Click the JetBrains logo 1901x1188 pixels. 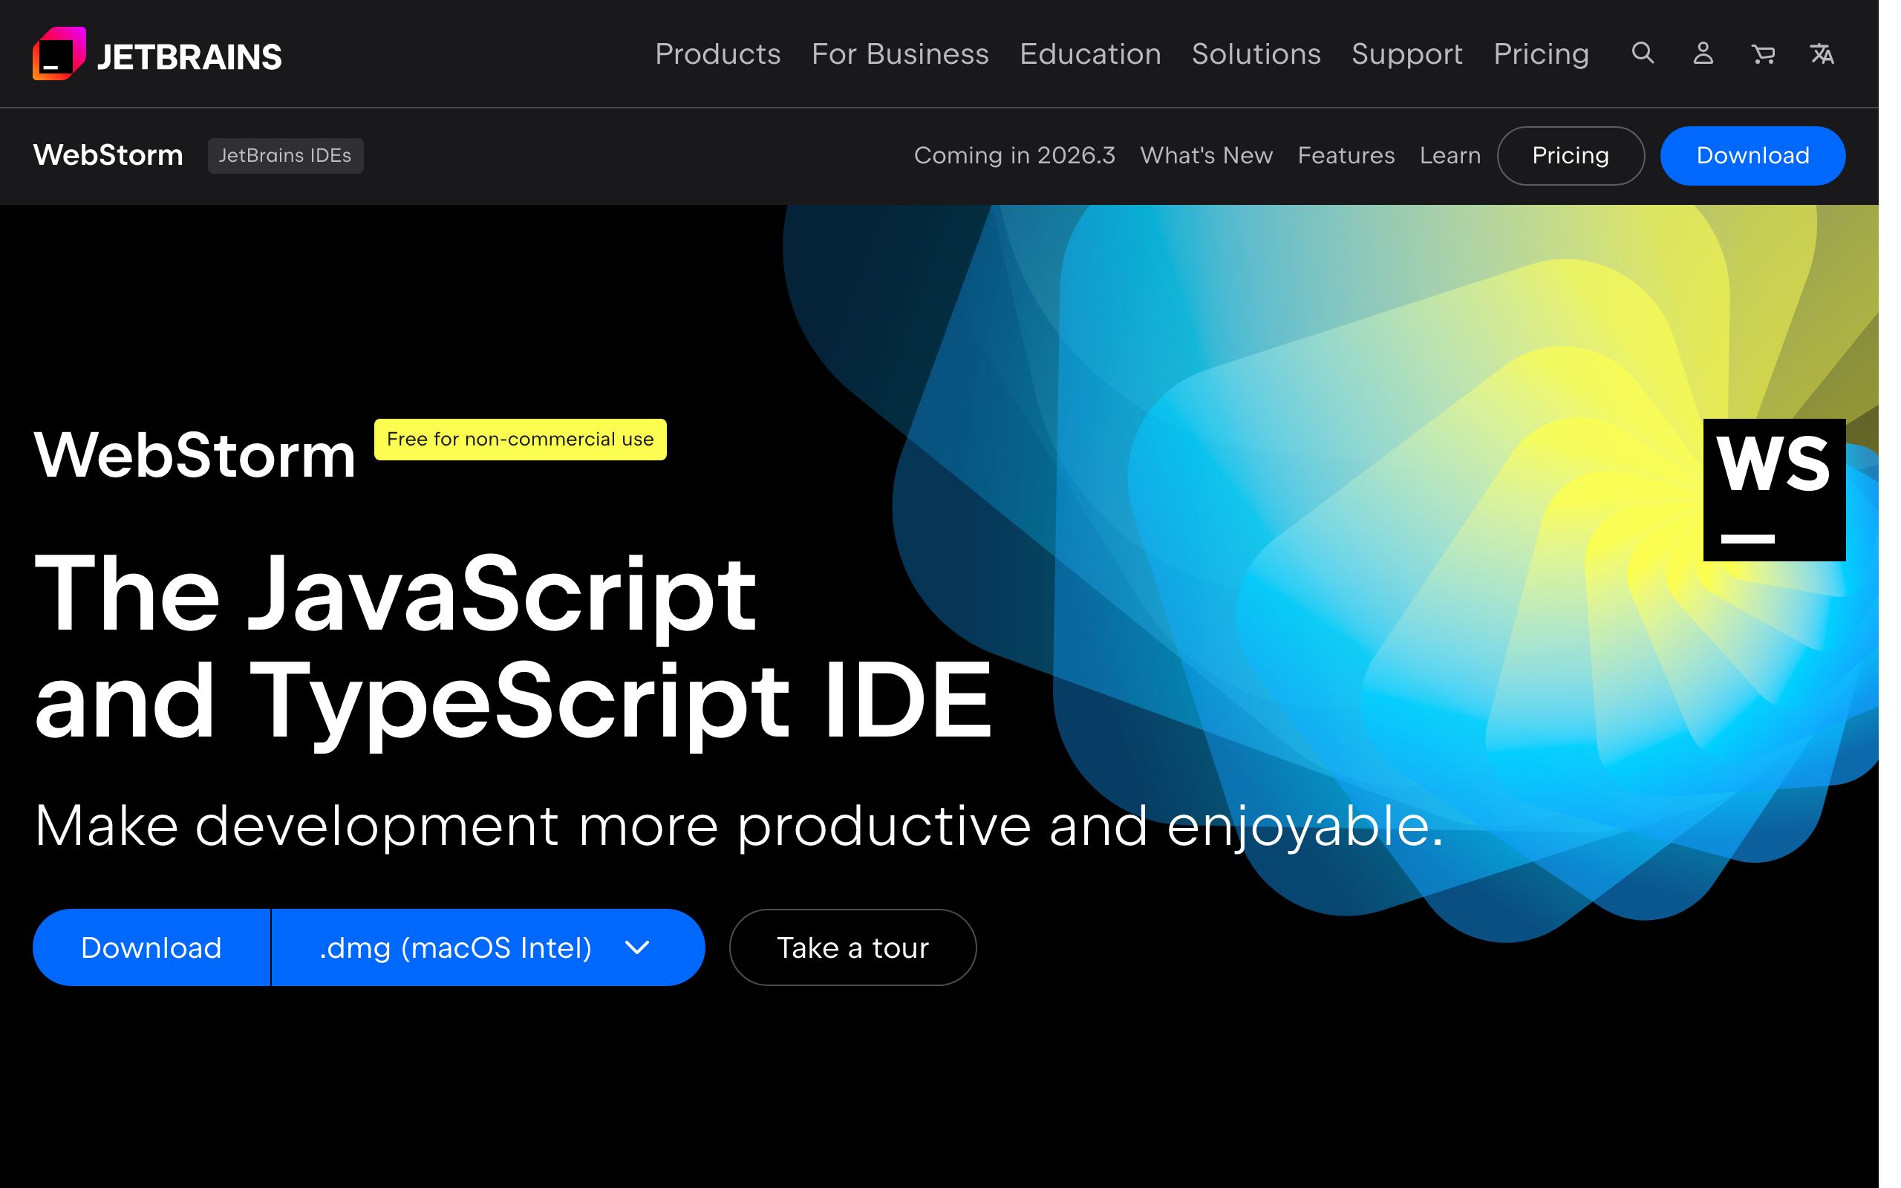157,54
